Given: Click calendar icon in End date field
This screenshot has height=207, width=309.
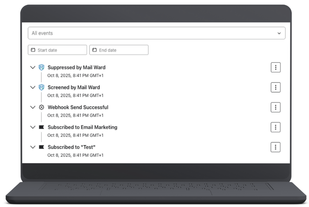Looking at the screenshot, I should point(95,50).
